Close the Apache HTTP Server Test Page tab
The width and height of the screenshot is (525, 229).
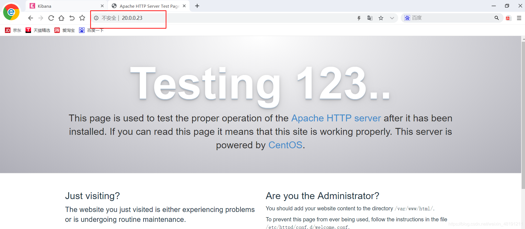pyautogui.click(x=184, y=6)
